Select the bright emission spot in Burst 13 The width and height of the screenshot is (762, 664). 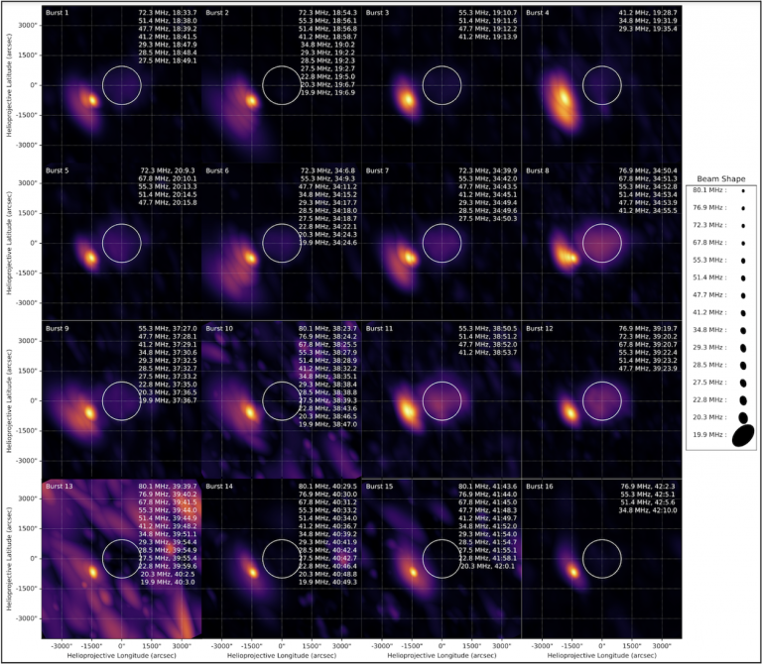[93, 572]
